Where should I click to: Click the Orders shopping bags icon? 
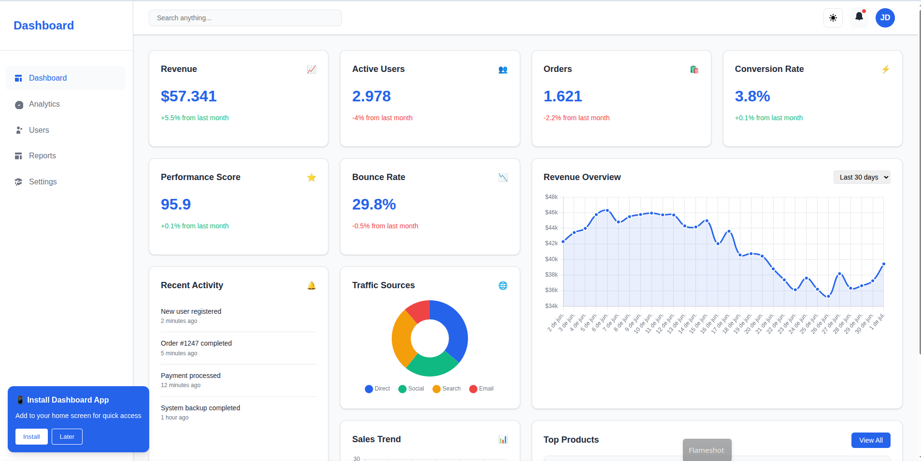click(x=694, y=70)
